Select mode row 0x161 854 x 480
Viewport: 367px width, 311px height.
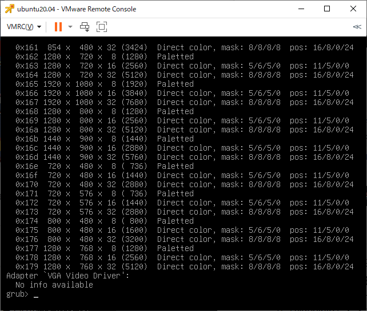coord(185,47)
